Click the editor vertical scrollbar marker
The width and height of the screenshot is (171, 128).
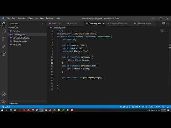pos(170,47)
